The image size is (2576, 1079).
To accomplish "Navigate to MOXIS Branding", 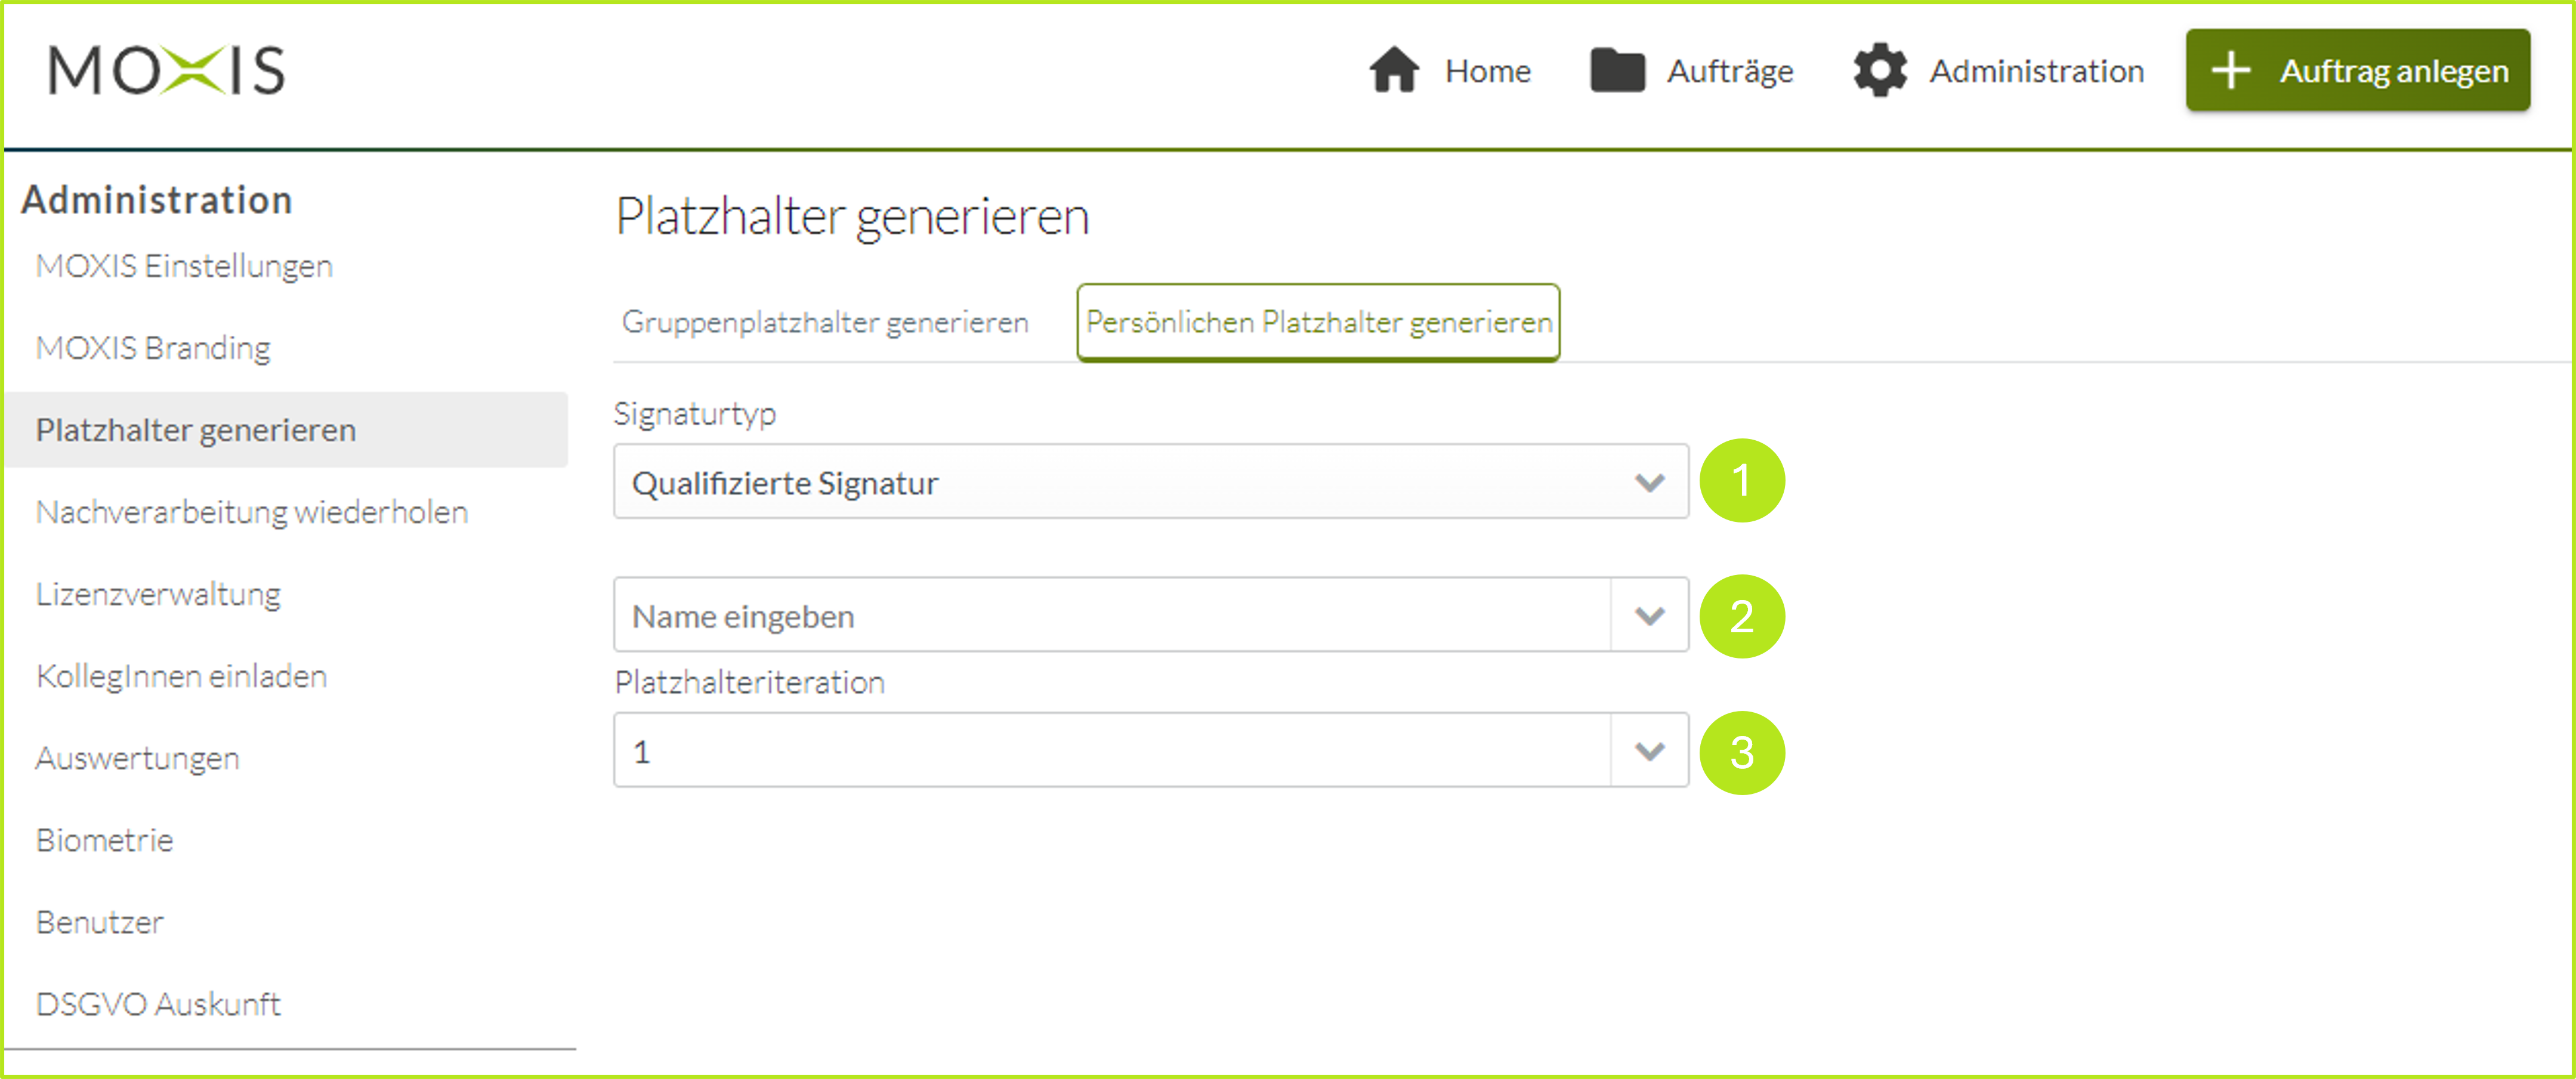I will pos(152,348).
